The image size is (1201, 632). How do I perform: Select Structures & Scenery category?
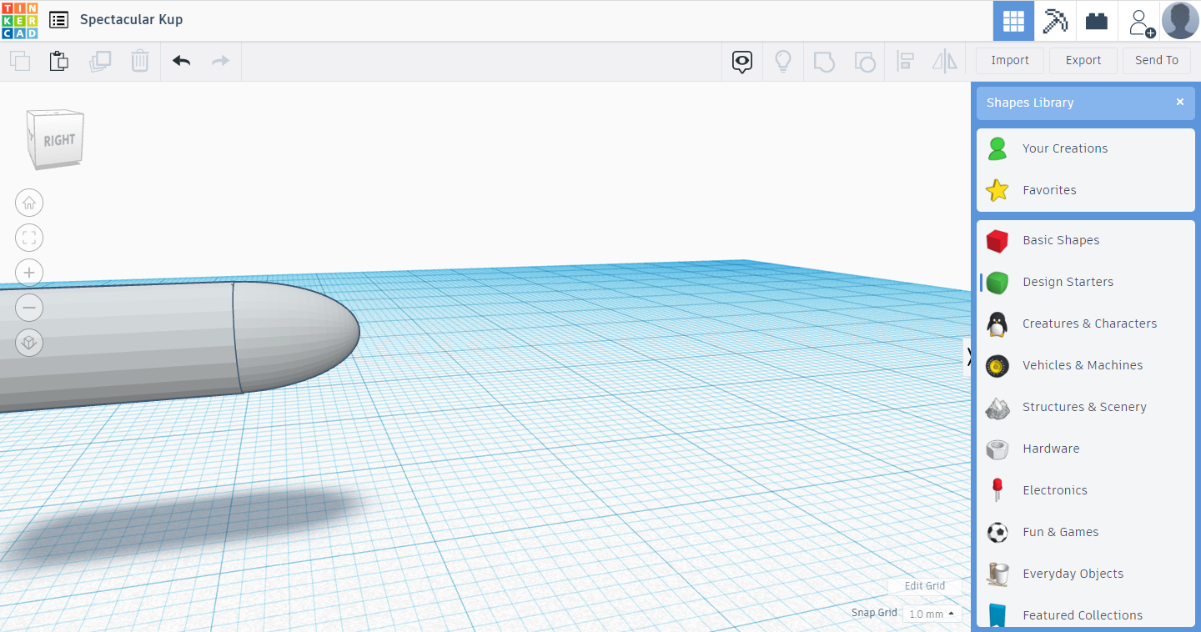1086,407
